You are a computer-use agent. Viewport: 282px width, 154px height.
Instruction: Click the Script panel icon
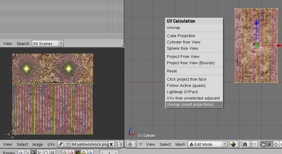point(27,152)
